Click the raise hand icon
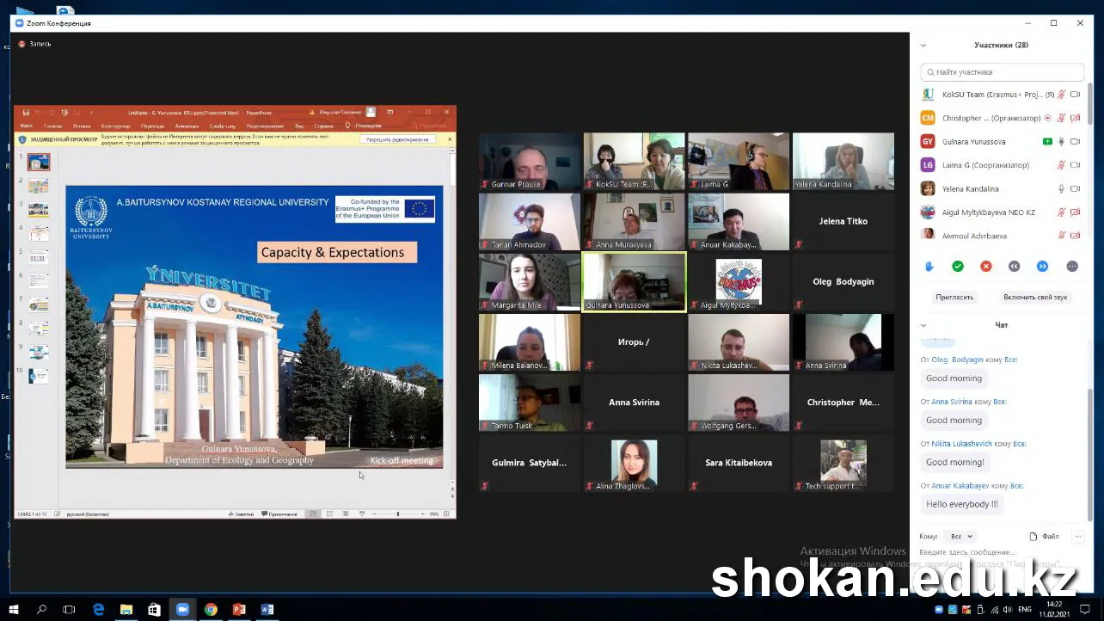 929,267
